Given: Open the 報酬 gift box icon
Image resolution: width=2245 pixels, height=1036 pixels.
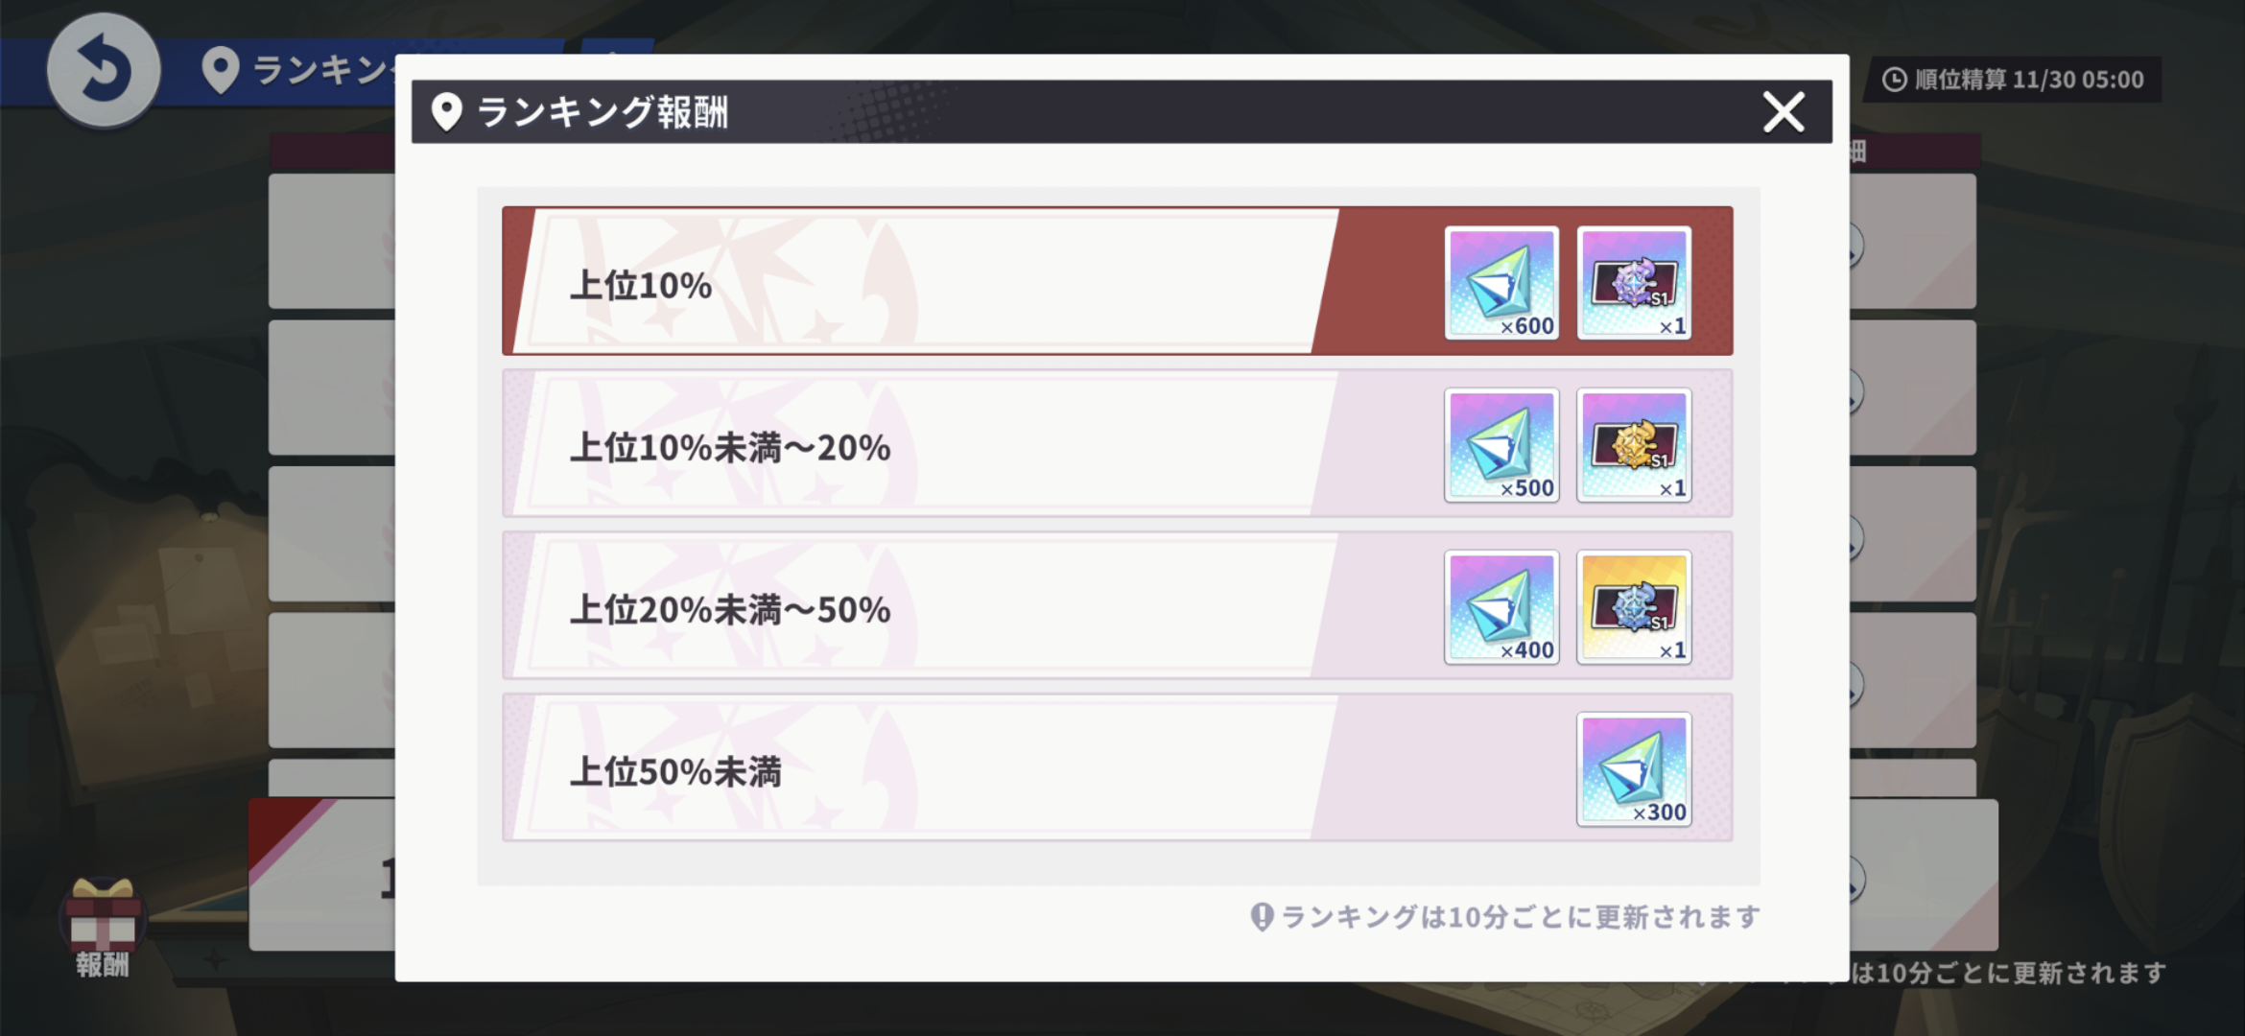Looking at the screenshot, I should point(103,921).
